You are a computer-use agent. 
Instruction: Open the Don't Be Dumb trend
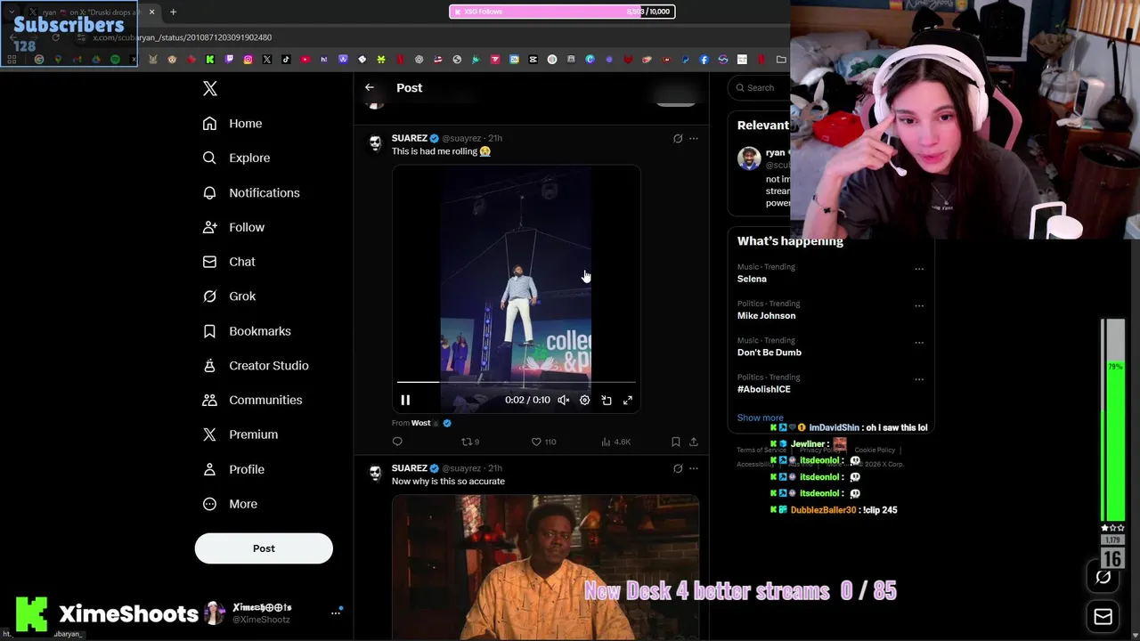(x=769, y=353)
